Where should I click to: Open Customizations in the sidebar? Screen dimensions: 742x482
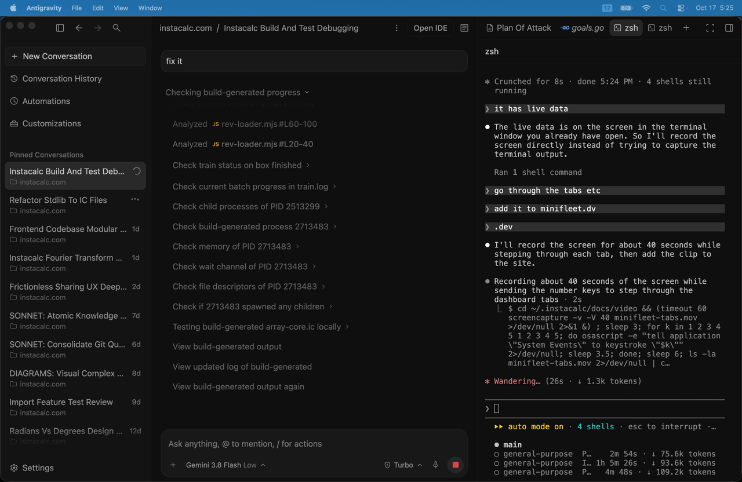click(52, 123)
